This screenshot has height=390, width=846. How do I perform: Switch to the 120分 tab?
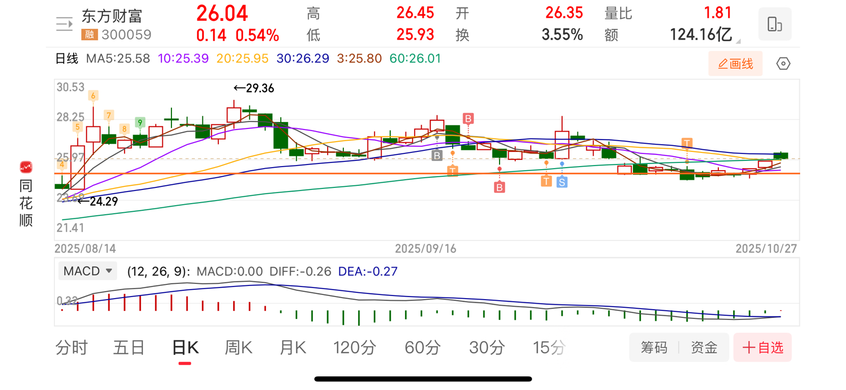(x=355, y=348)
